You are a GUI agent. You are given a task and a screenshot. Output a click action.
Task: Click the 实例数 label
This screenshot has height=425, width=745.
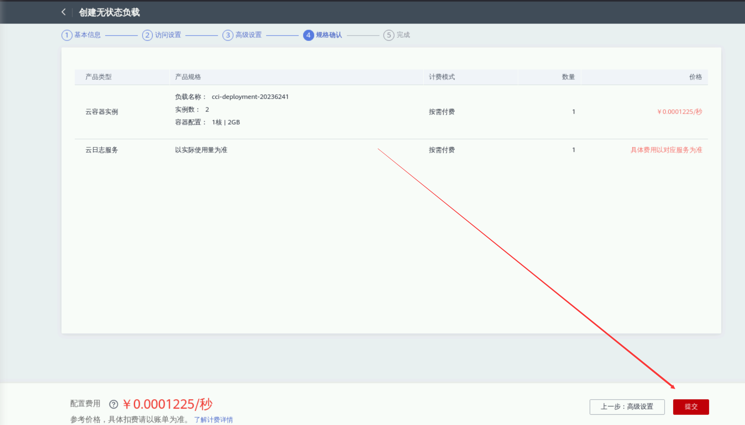[187, 110]
